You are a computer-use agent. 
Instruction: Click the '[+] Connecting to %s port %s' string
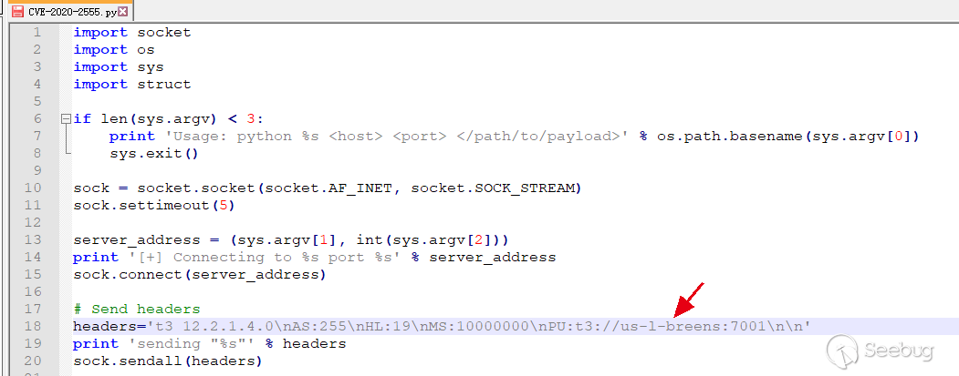pyautogui.click(x=264, y=258)
